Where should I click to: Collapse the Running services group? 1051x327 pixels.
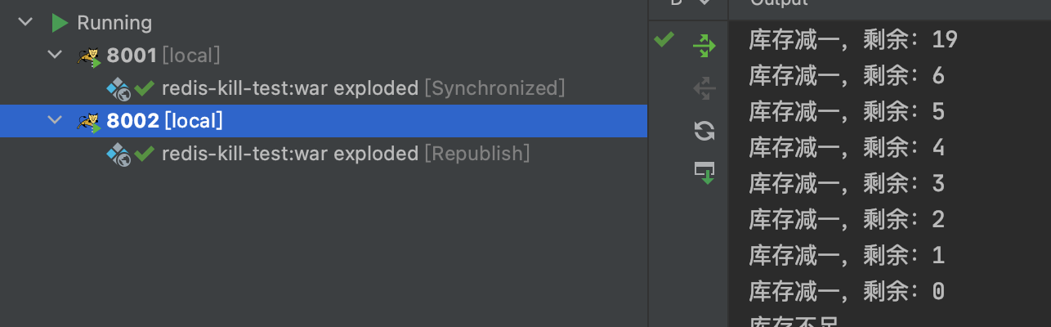point(25,23)
